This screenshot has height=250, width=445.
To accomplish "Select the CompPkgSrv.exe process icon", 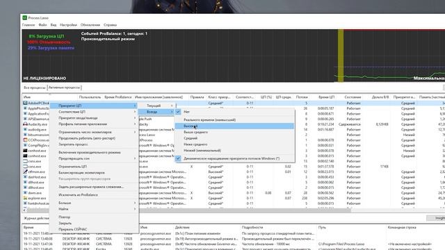I will [x=25, y=145].
